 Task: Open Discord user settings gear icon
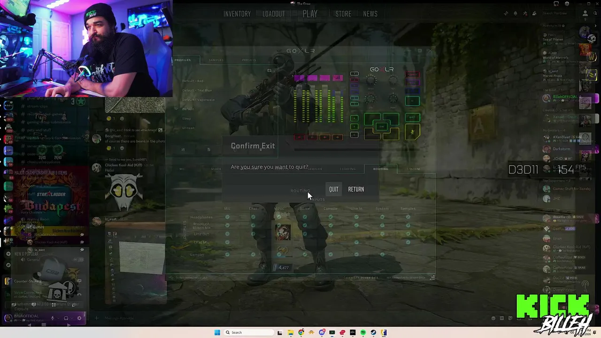[x=79, y=318]
